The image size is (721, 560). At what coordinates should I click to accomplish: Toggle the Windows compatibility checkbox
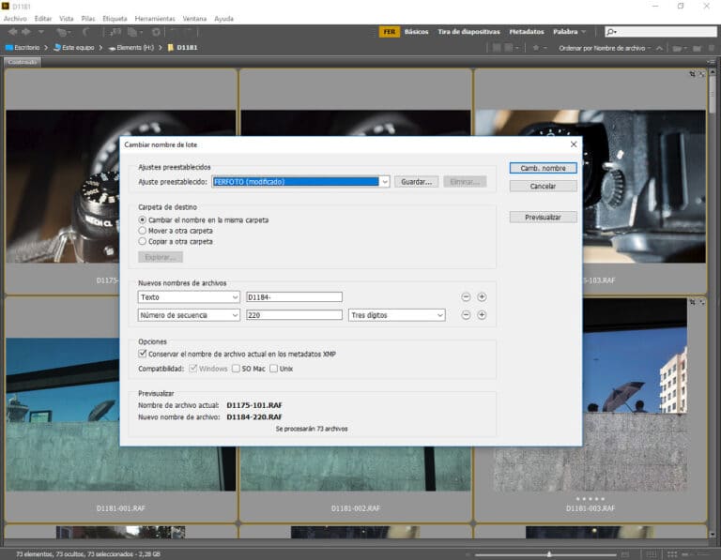(x=193, y=369)
